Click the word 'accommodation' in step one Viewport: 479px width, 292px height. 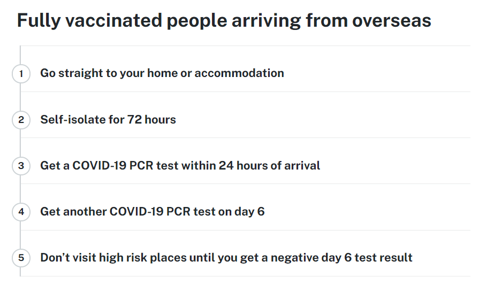pos(239,73)
